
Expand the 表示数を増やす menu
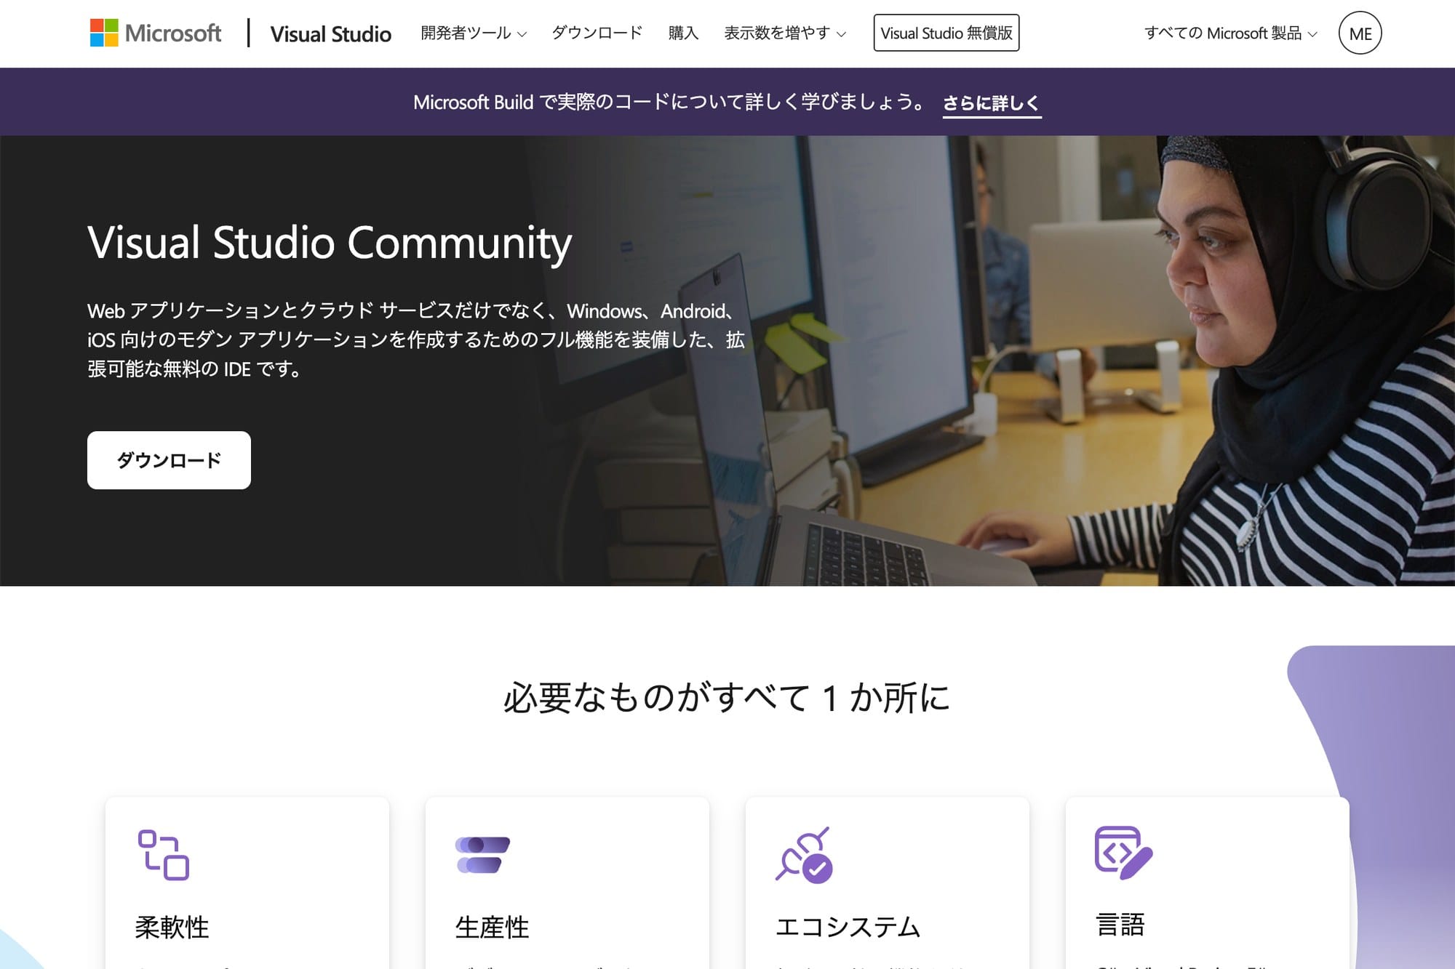pyautogui.click(x=785, y=33)
